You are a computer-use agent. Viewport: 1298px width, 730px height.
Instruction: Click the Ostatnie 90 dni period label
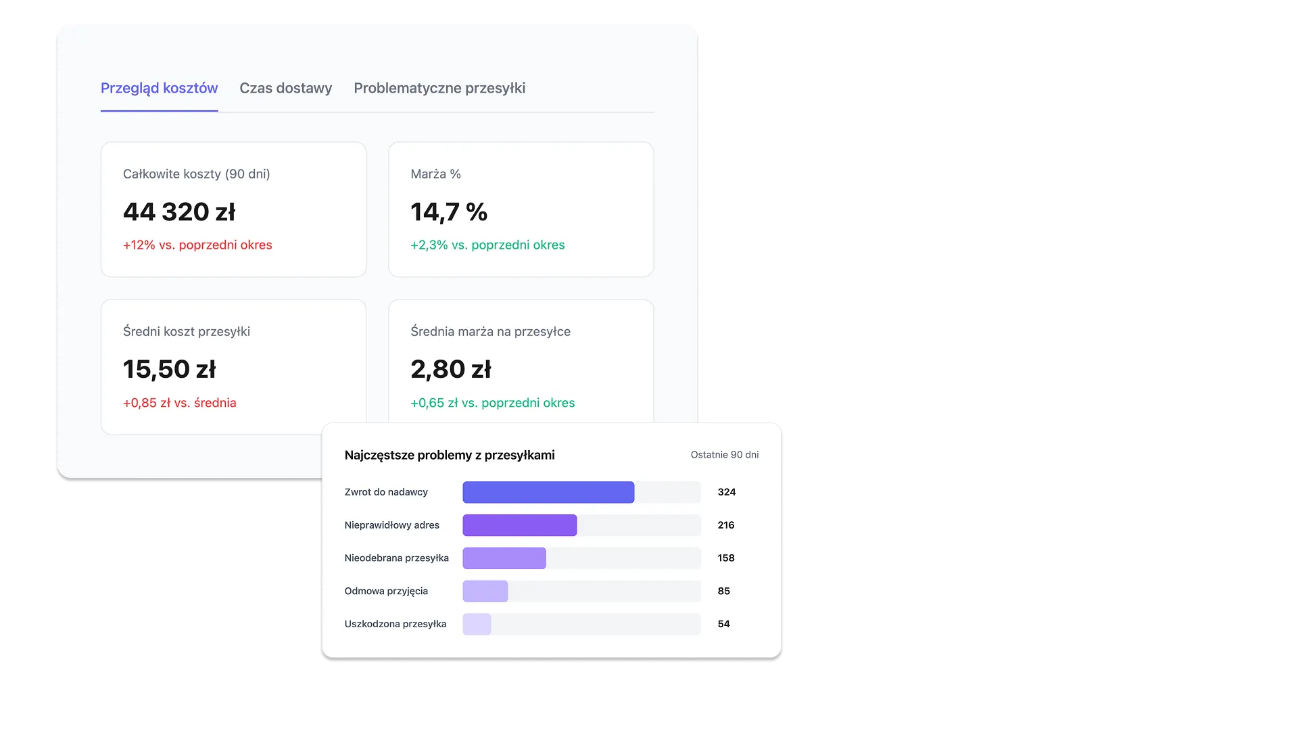[x=724, y=455]
